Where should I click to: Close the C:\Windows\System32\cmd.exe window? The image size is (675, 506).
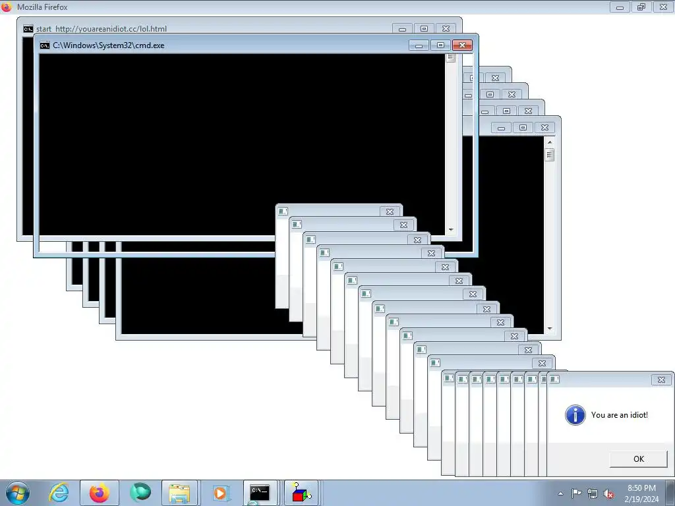(462, 45)
